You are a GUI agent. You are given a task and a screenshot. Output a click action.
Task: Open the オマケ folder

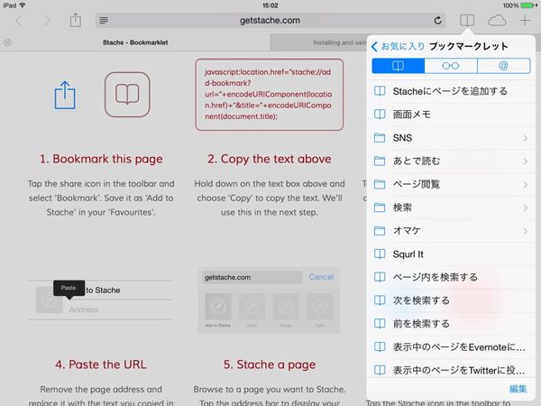(x=452, y=231)
